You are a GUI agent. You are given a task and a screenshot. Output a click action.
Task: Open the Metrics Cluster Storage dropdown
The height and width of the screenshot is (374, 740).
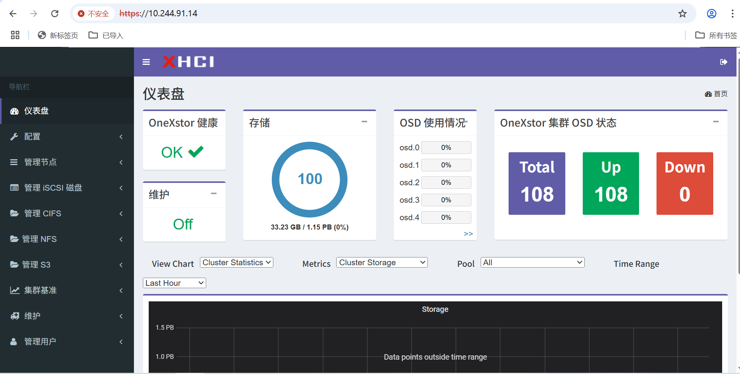(381, 262)
